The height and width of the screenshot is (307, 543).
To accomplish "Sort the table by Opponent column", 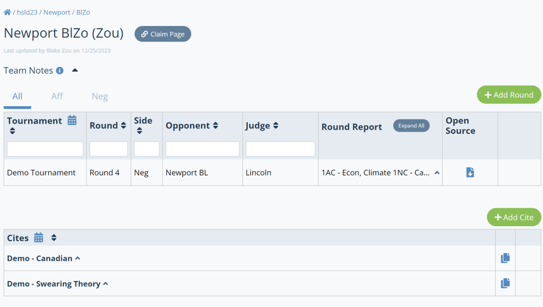I will click(x=216, y=126).
